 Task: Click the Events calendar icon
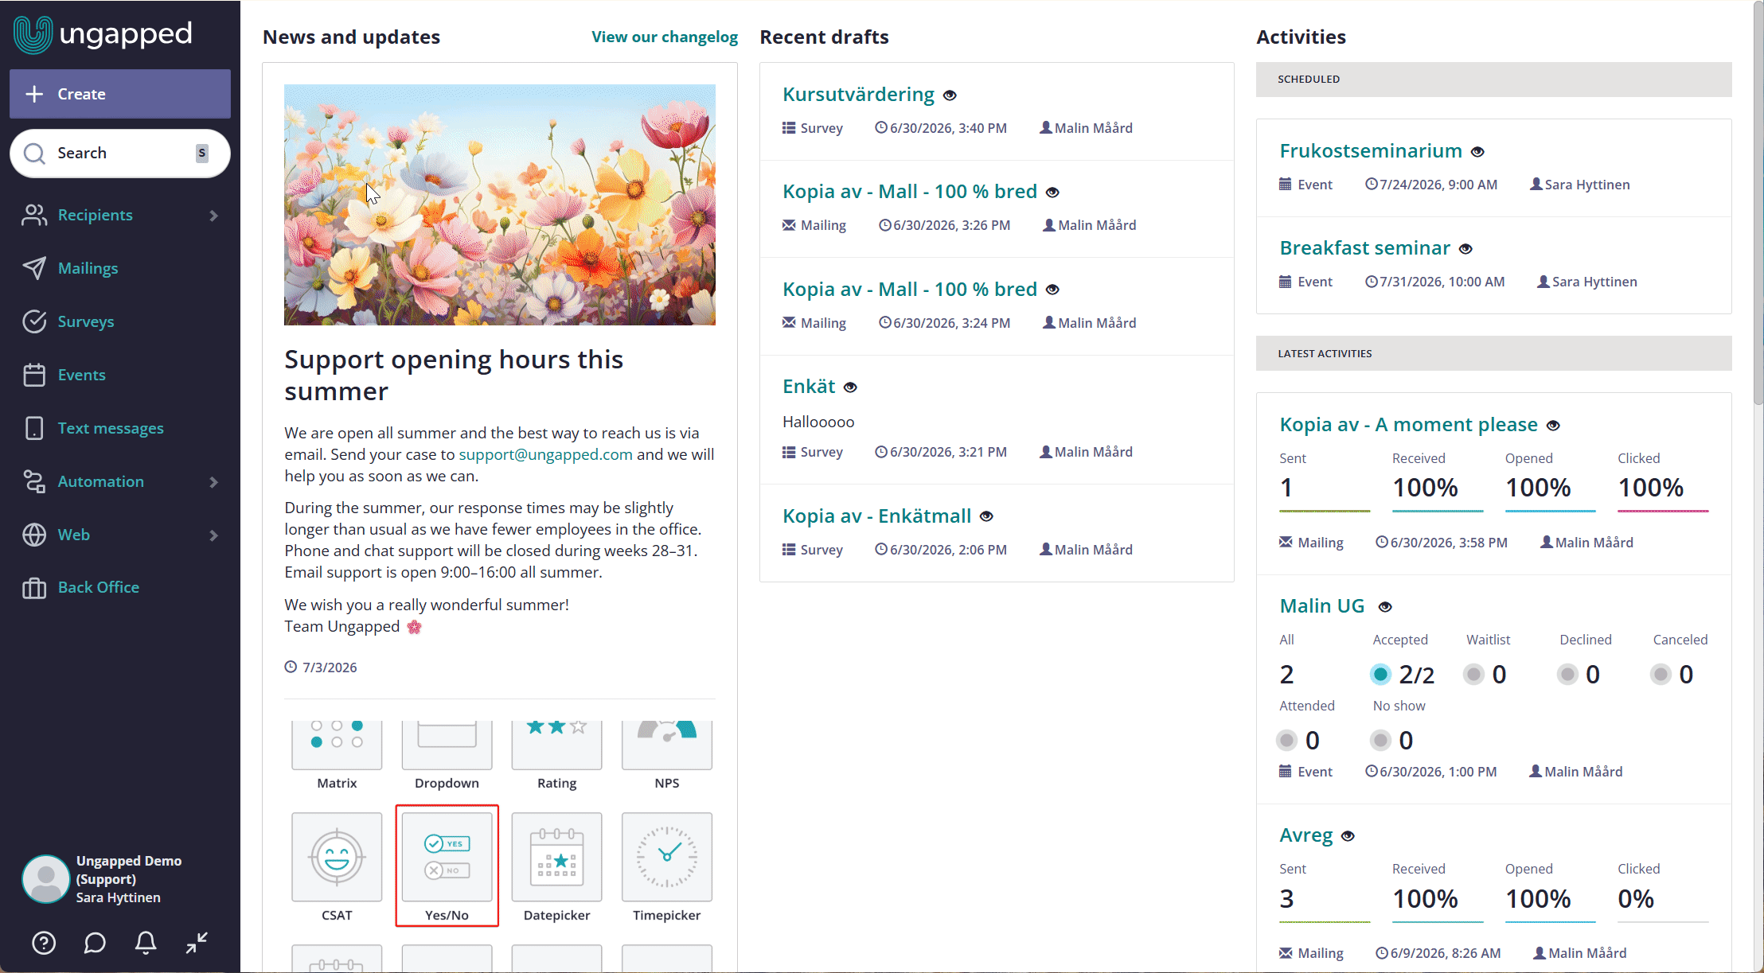coord(34,375)
